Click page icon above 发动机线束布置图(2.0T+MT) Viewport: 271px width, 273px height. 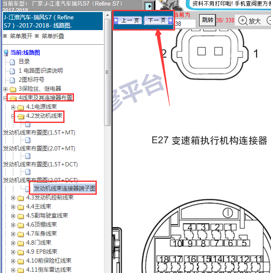pos(28,140)
